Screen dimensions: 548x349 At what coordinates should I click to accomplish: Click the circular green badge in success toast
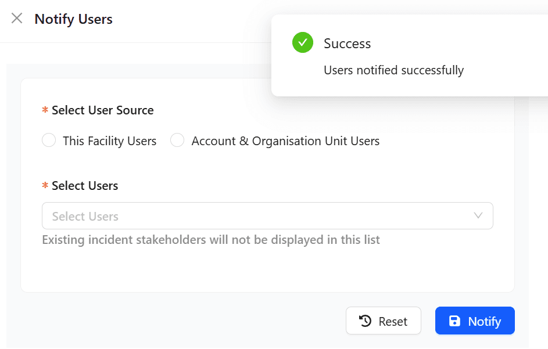point(302,42)
